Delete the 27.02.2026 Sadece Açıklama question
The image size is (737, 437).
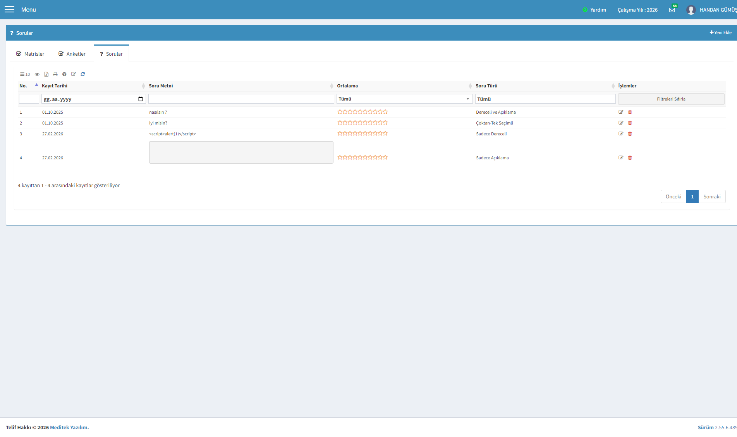click(x=630, y=158)
